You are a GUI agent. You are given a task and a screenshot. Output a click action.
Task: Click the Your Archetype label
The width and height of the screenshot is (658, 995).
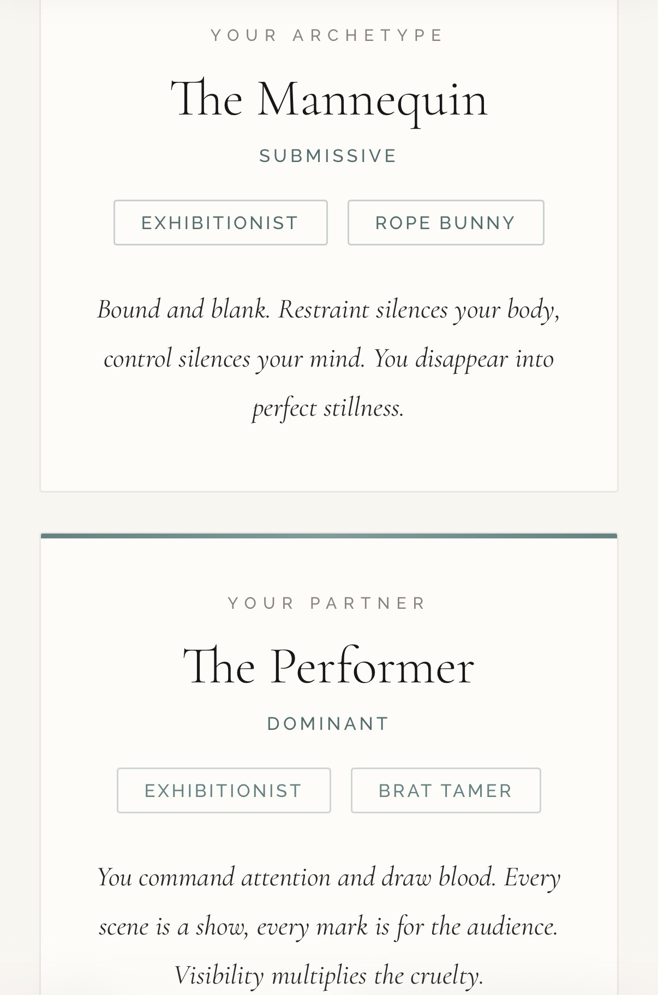pos(328,35)
